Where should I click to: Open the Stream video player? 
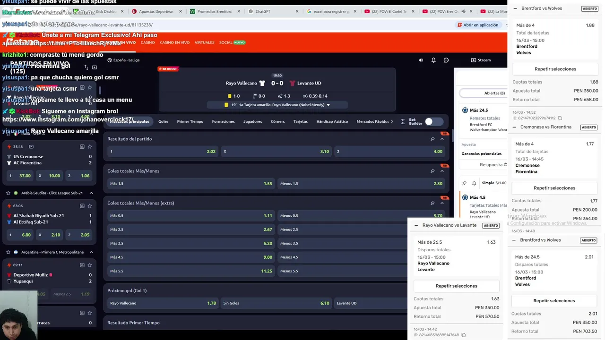[x=481, y=60]
